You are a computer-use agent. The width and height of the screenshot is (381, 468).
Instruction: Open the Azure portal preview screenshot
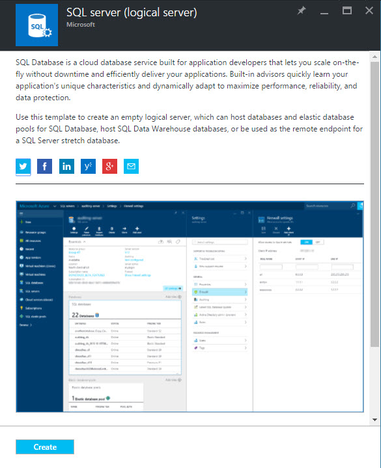point(190,307)
